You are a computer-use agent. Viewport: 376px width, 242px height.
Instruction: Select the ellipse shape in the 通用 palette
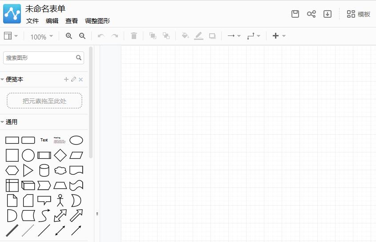click(76, 141)
